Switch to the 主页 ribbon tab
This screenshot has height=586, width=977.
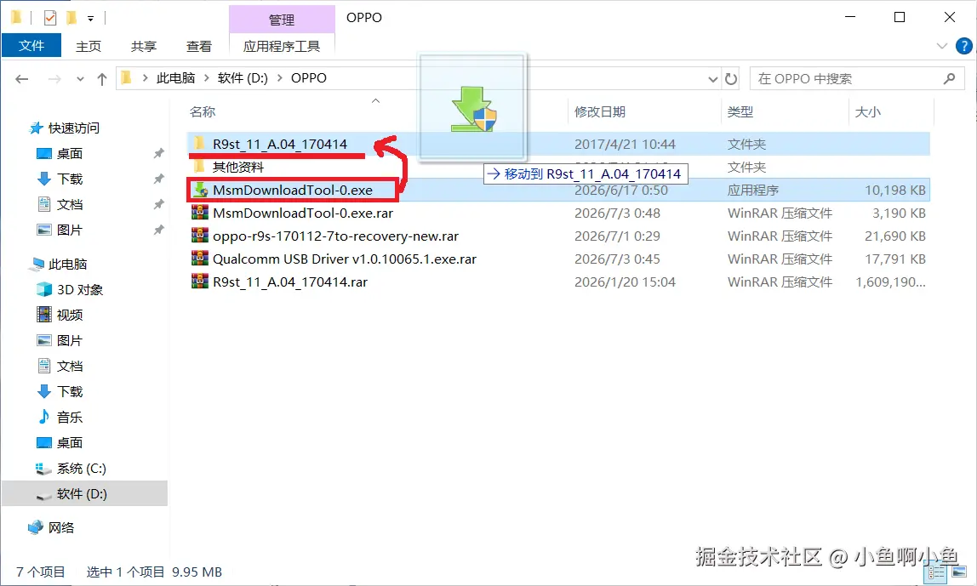[x=89, y=46]
